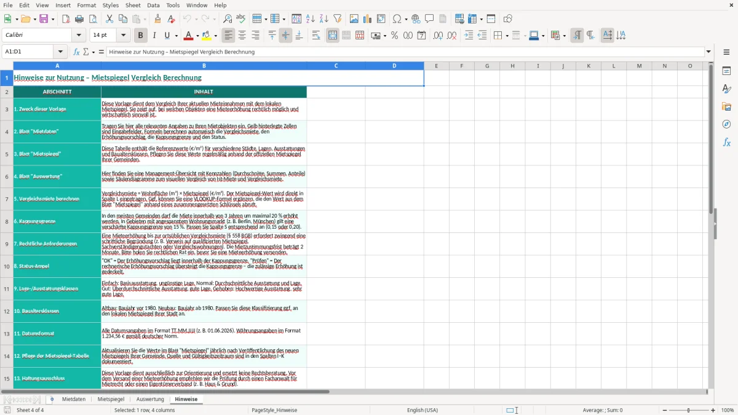Click the Increase Indent icon
This screenshot has width=738, height=415.
point(469,36)
